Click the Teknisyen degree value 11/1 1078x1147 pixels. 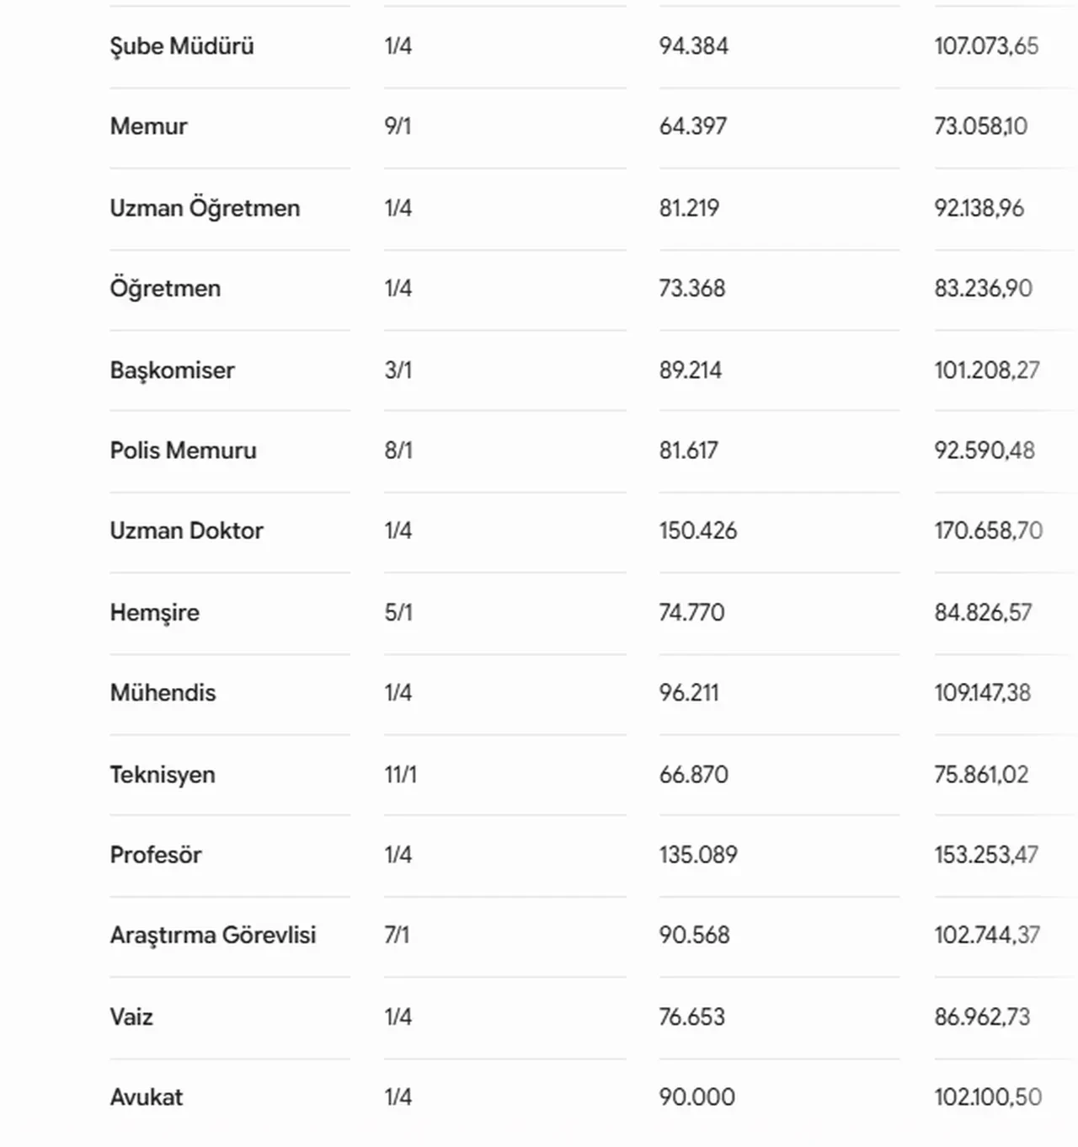click(401, 775)
